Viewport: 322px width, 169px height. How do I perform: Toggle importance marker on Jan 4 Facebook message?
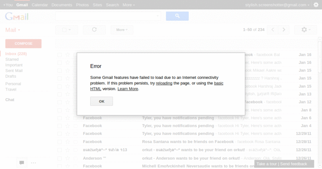(76, 126)
